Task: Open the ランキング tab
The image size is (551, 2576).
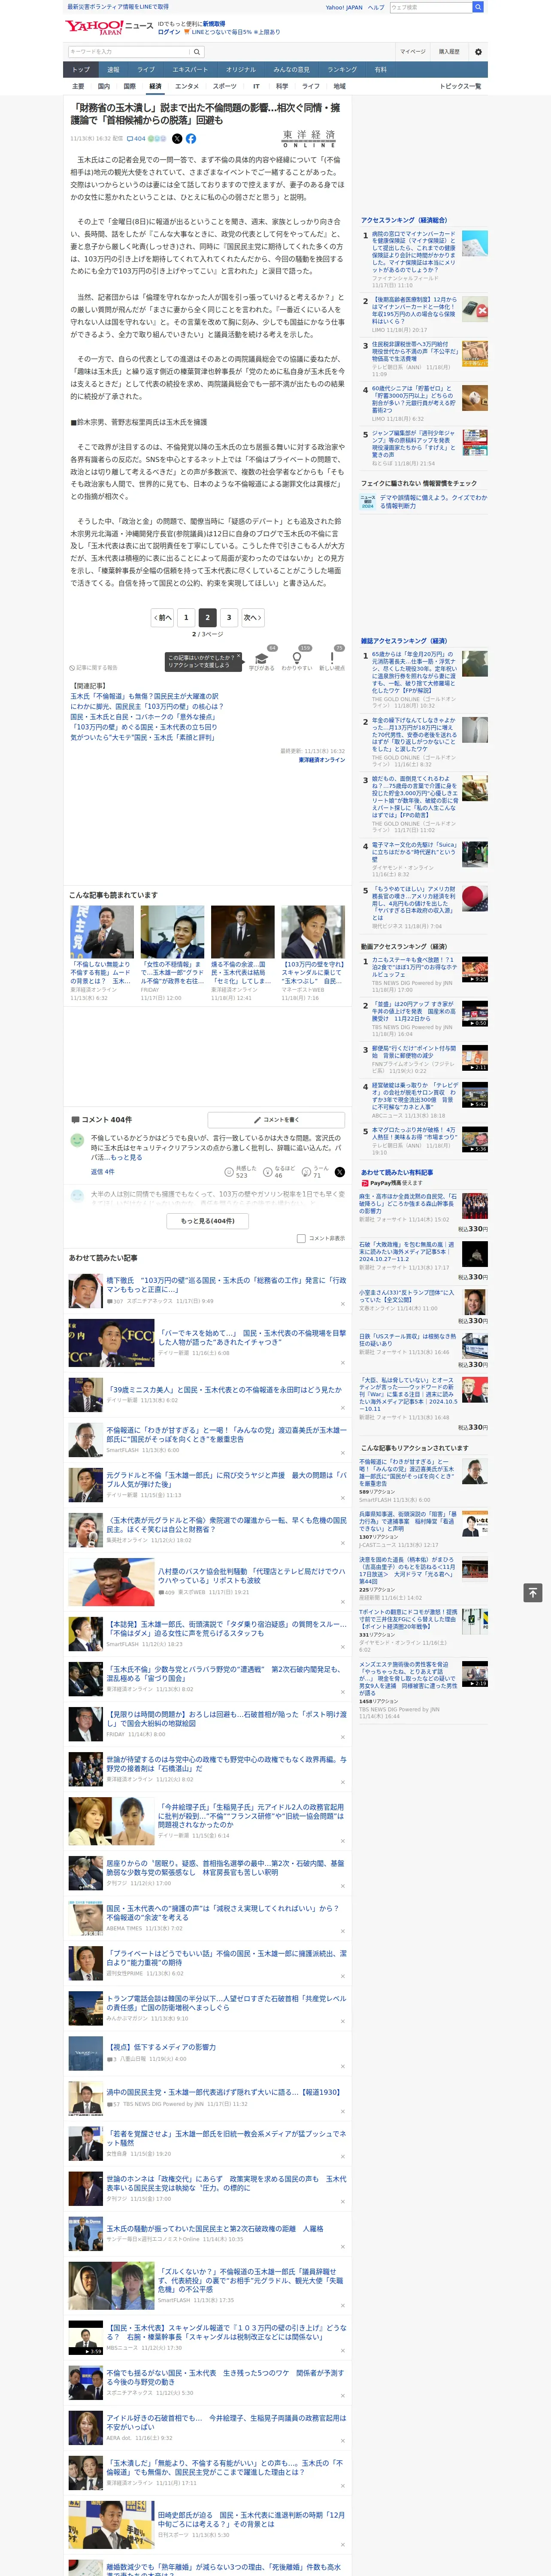Action: point(342,69)
